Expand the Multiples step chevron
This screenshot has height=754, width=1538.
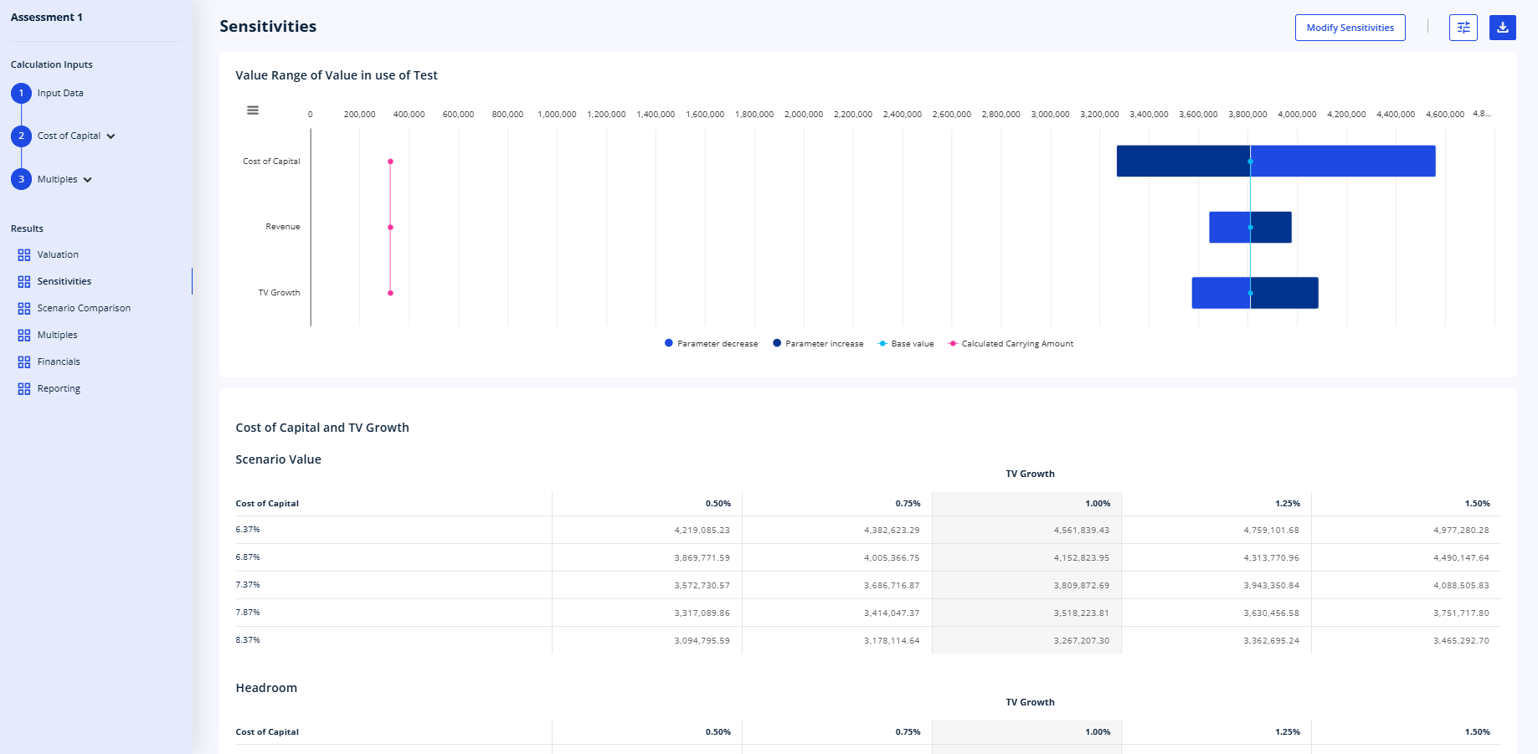click(87, 180)
